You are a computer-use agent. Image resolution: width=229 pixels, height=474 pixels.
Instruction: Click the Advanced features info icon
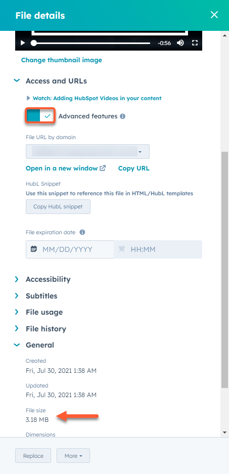[x=122, y=116]
